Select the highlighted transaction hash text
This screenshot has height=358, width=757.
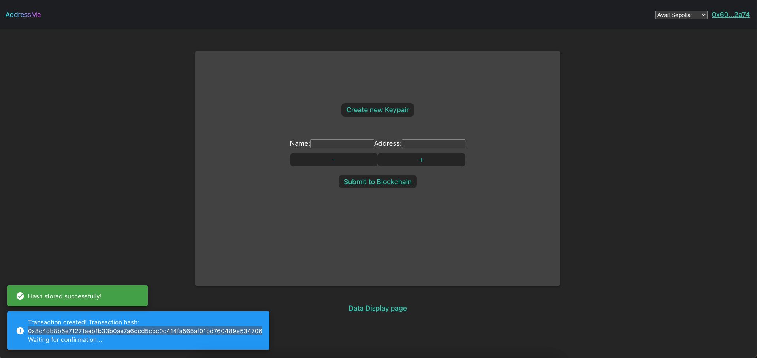(x=145, y=331)
